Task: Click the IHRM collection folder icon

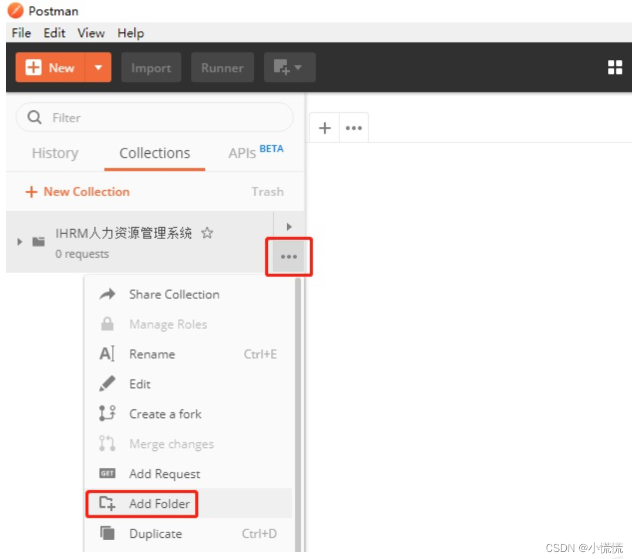Action: pos(39,241)
